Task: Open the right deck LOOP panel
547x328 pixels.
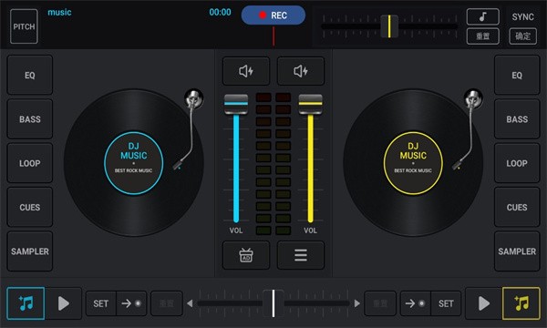Action: click(517, 163)
